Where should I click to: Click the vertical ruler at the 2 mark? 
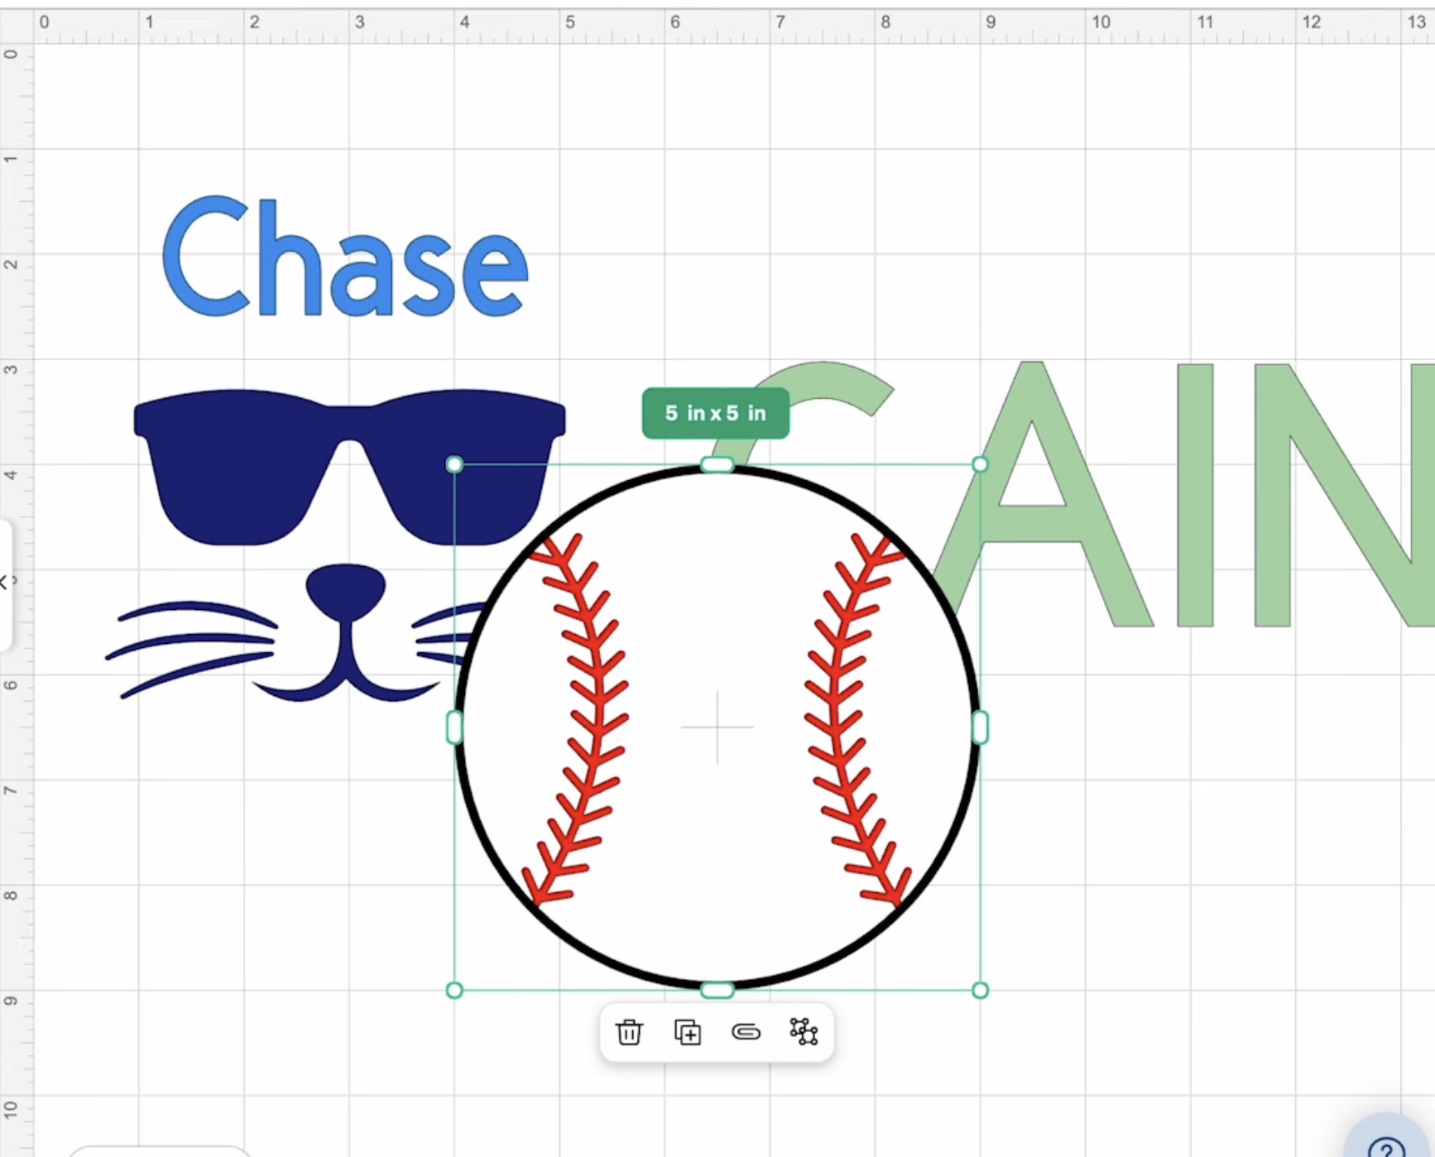point(12,265)
